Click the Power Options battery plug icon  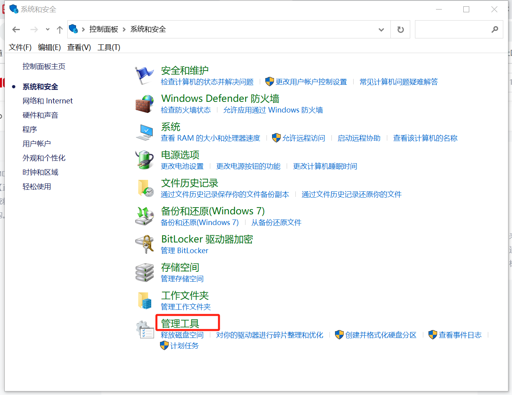[144, 160]
